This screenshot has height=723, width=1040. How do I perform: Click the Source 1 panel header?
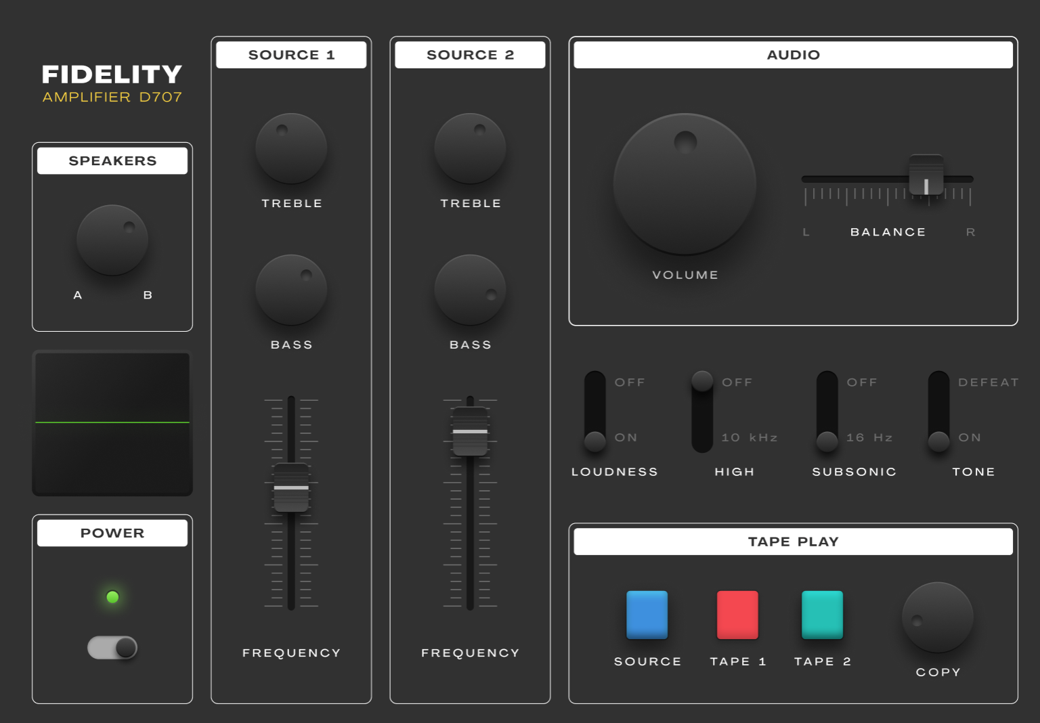291,55
